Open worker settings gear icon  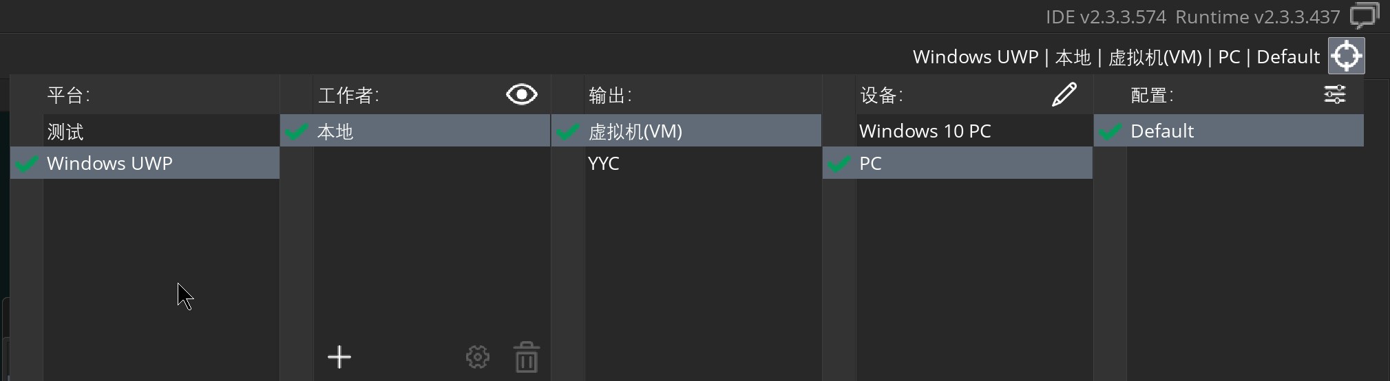(477, 357)
